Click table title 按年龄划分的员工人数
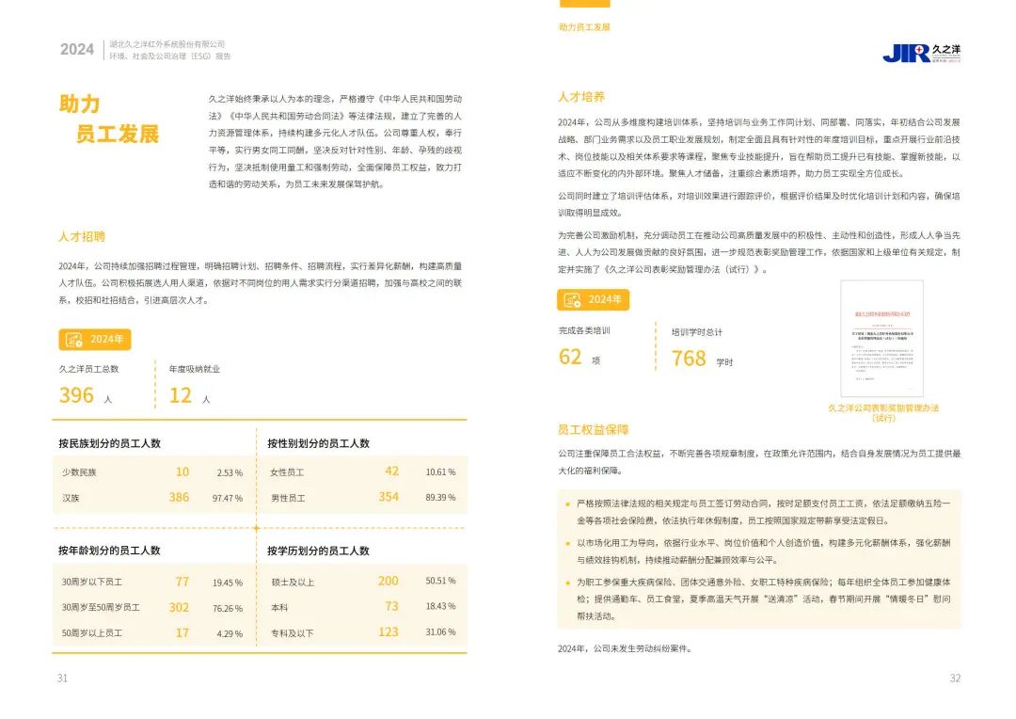Viewport: 1016px width, 719px height. coord(109,551)
